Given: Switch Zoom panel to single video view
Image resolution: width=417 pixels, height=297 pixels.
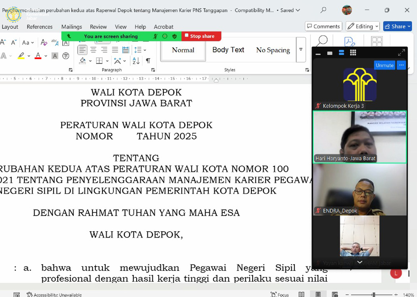Looking at the screenshot, I should click(330, 53).
